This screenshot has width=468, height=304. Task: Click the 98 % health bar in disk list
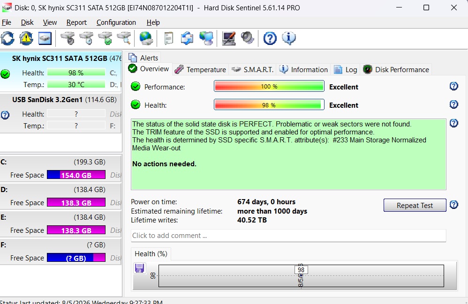pos(76,73)
